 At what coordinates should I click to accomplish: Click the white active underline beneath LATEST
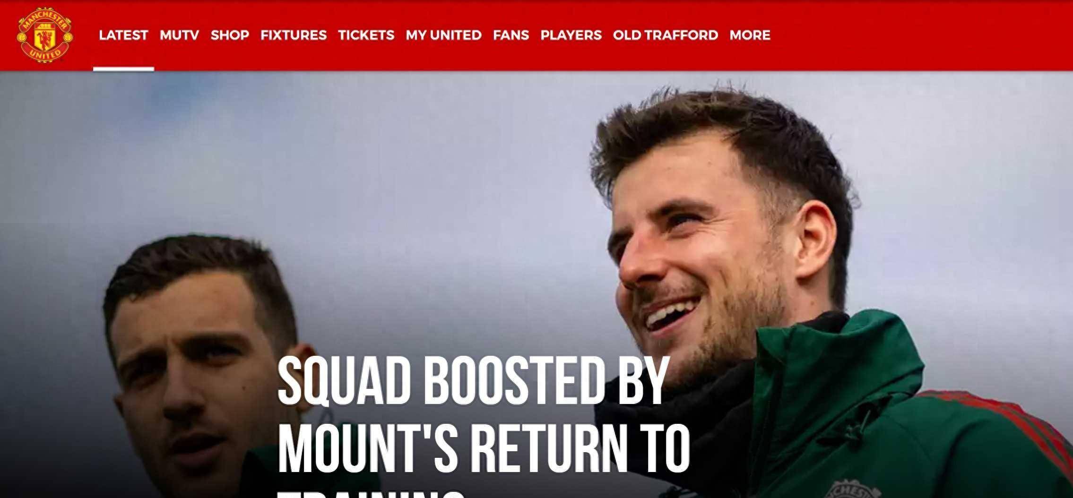click(x=123, y=69)
